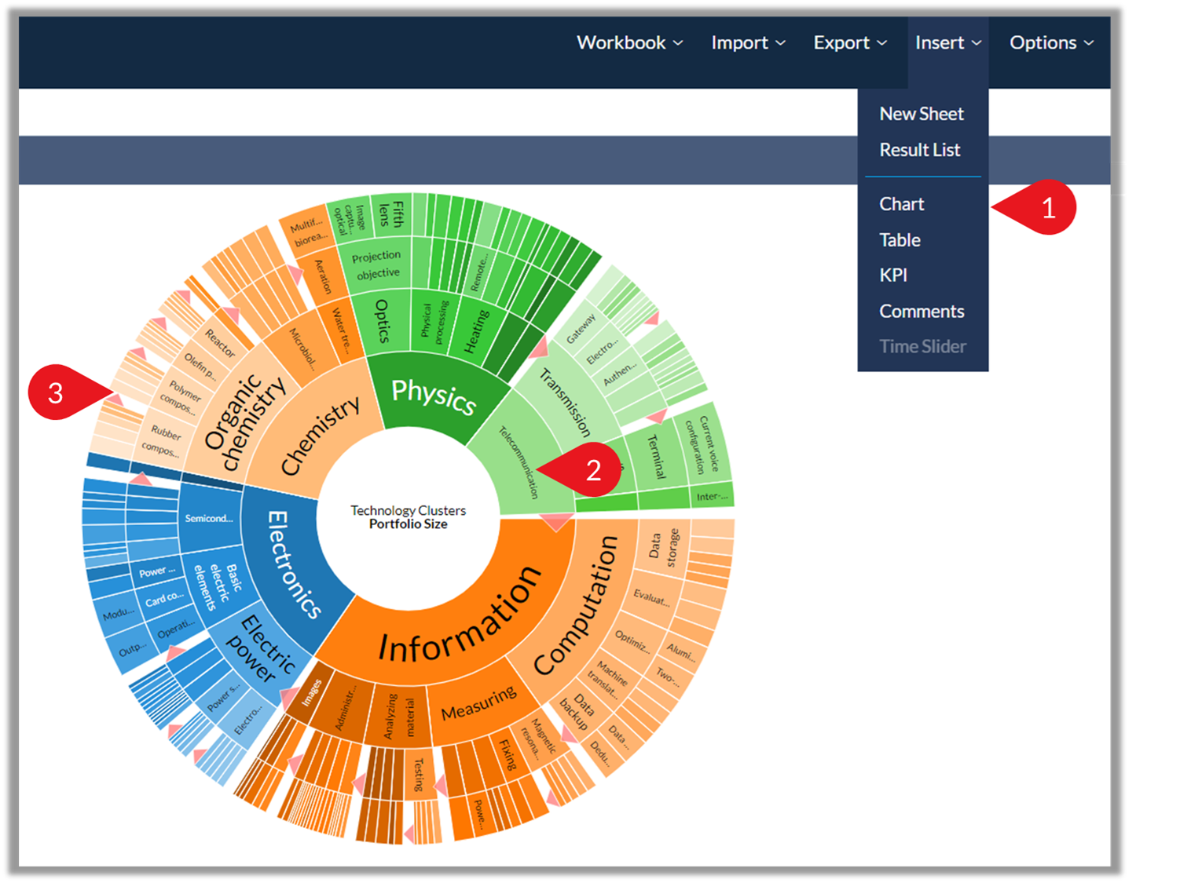Select New Sheet from Insert menu

pos(921,114)
